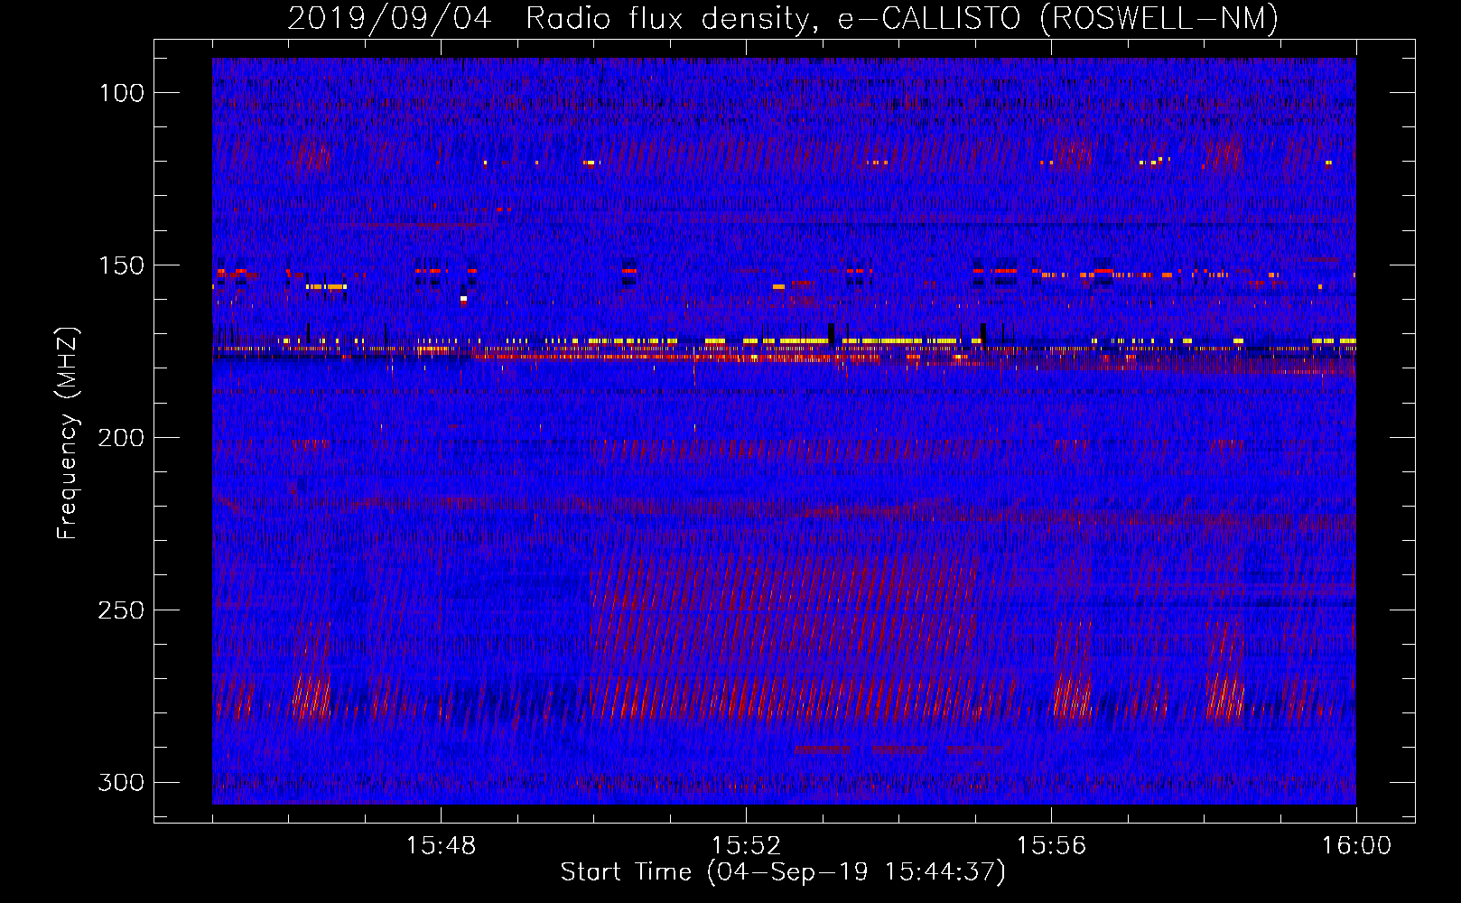This screenshot has height=903, width=1461.
Task: Click the 'Start Time (04-Sep-19 15:44:37)' label
Action: pos(783,872)
